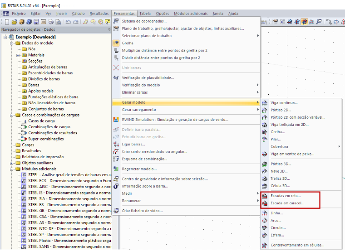Open the Ajuda menu

coord(233,14)
